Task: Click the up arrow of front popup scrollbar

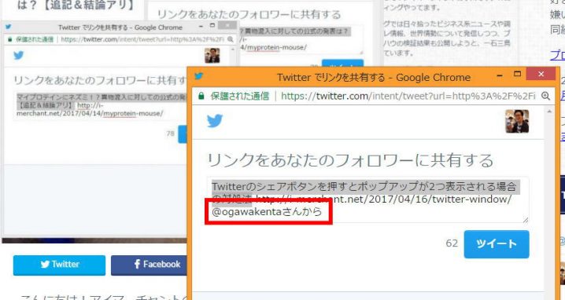Action: pos(549,112)
